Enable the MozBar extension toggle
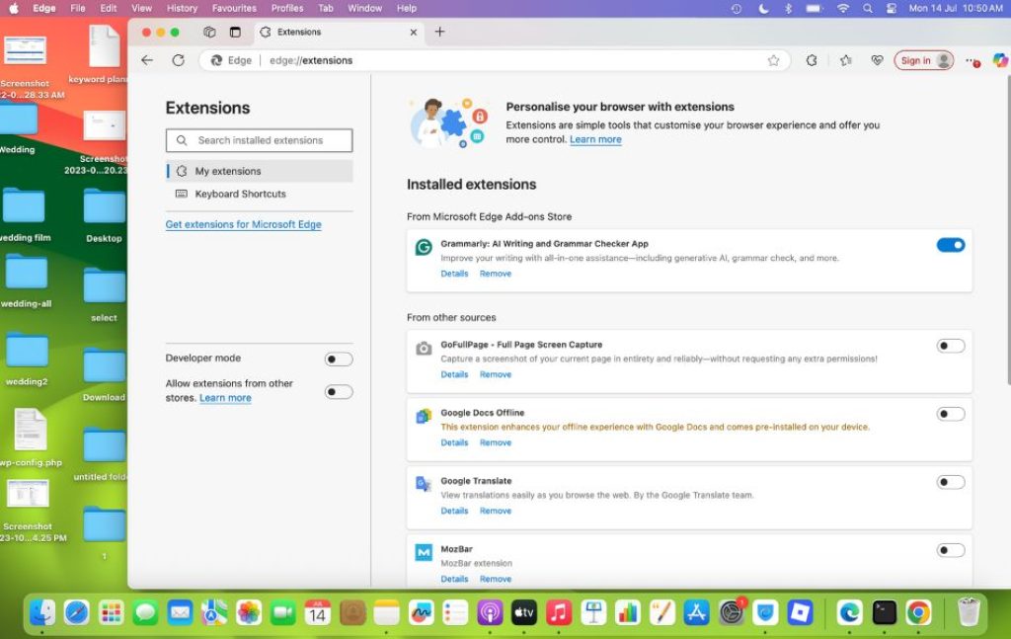Viewport: 1011px width, 639px height. 951,550
